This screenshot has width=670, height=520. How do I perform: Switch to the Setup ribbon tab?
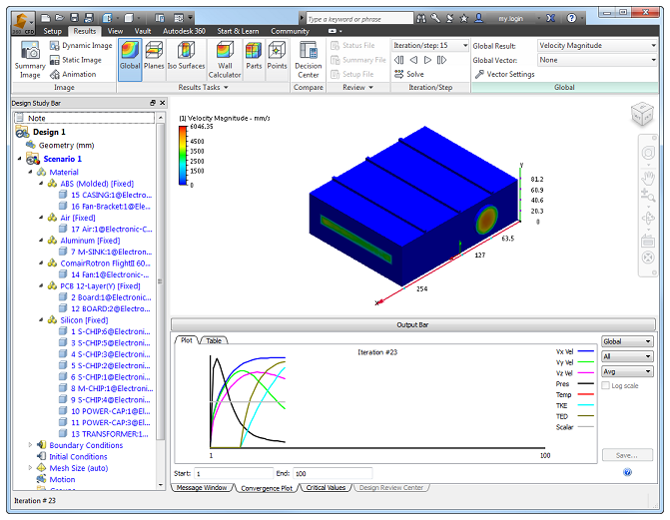click(x=53, y=31)
